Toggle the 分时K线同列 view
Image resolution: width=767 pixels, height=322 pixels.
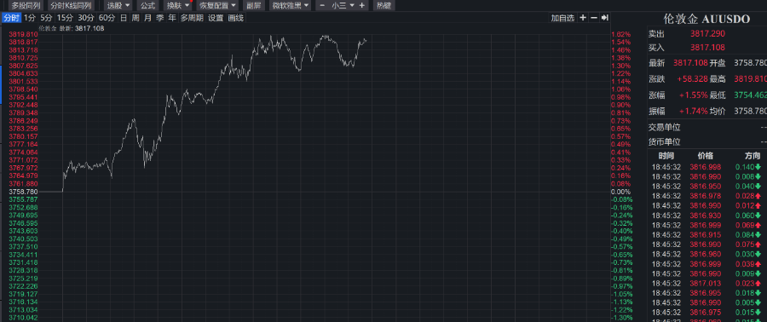pyautogui.click(x=71, y=5)
